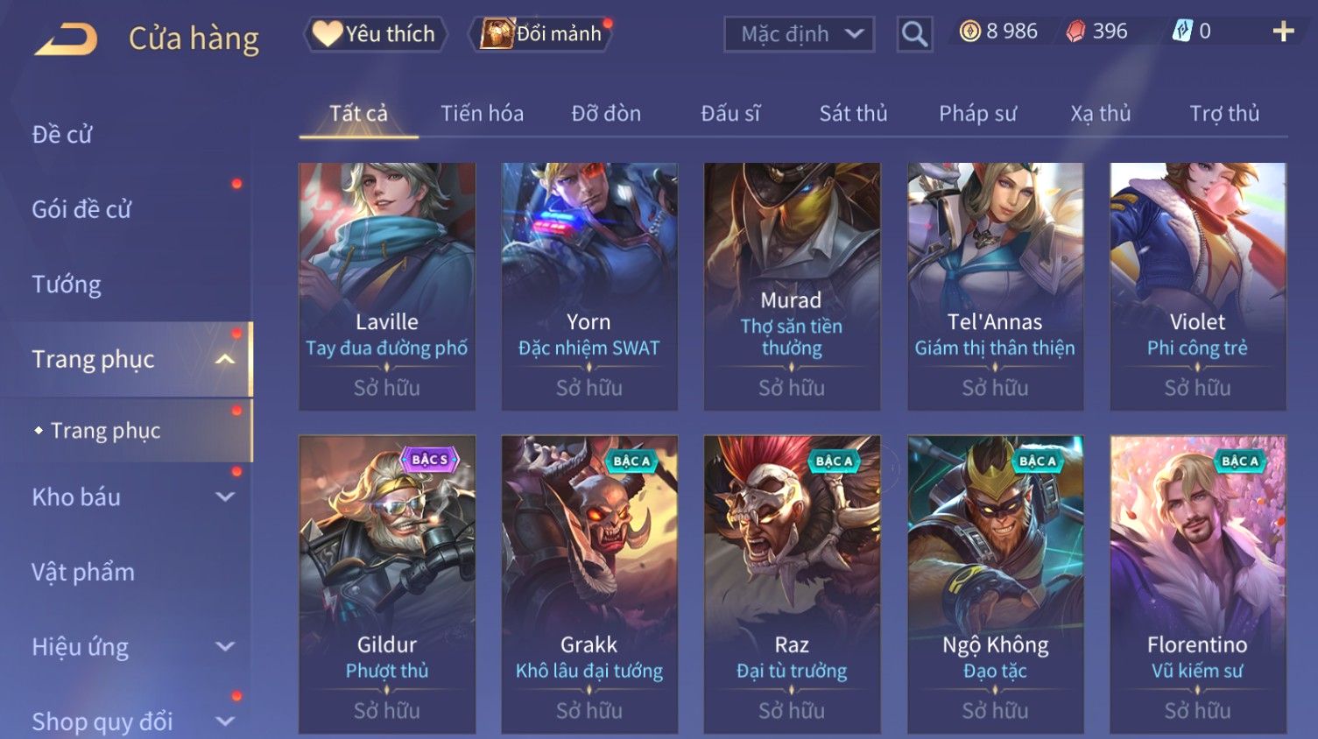Select the Gildur Phượt thủ skin card

387,584
